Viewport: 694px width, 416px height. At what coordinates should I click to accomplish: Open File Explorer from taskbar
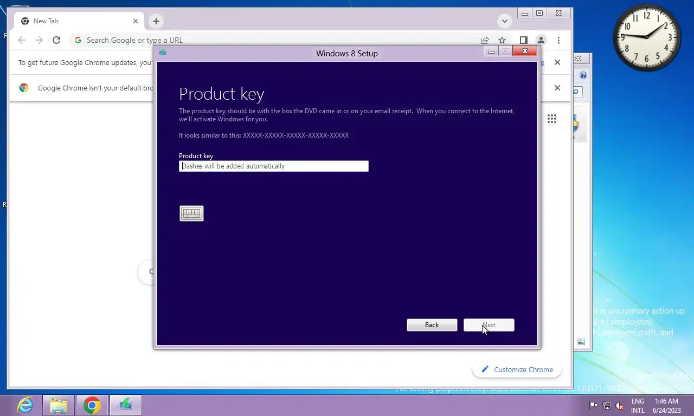pos(59,405)
